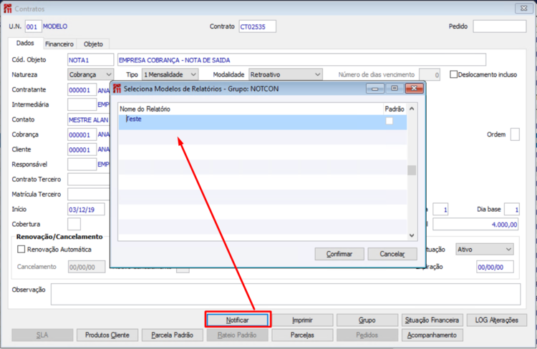Click the MODELO unit name text
The height and width of the screenshot is (349, 537).
pyautogui.click(x=55, y=26)
